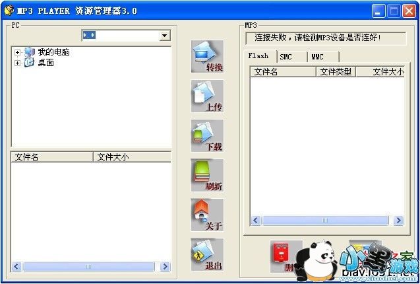Click the 桌面 desktop icon

point(30,63)
